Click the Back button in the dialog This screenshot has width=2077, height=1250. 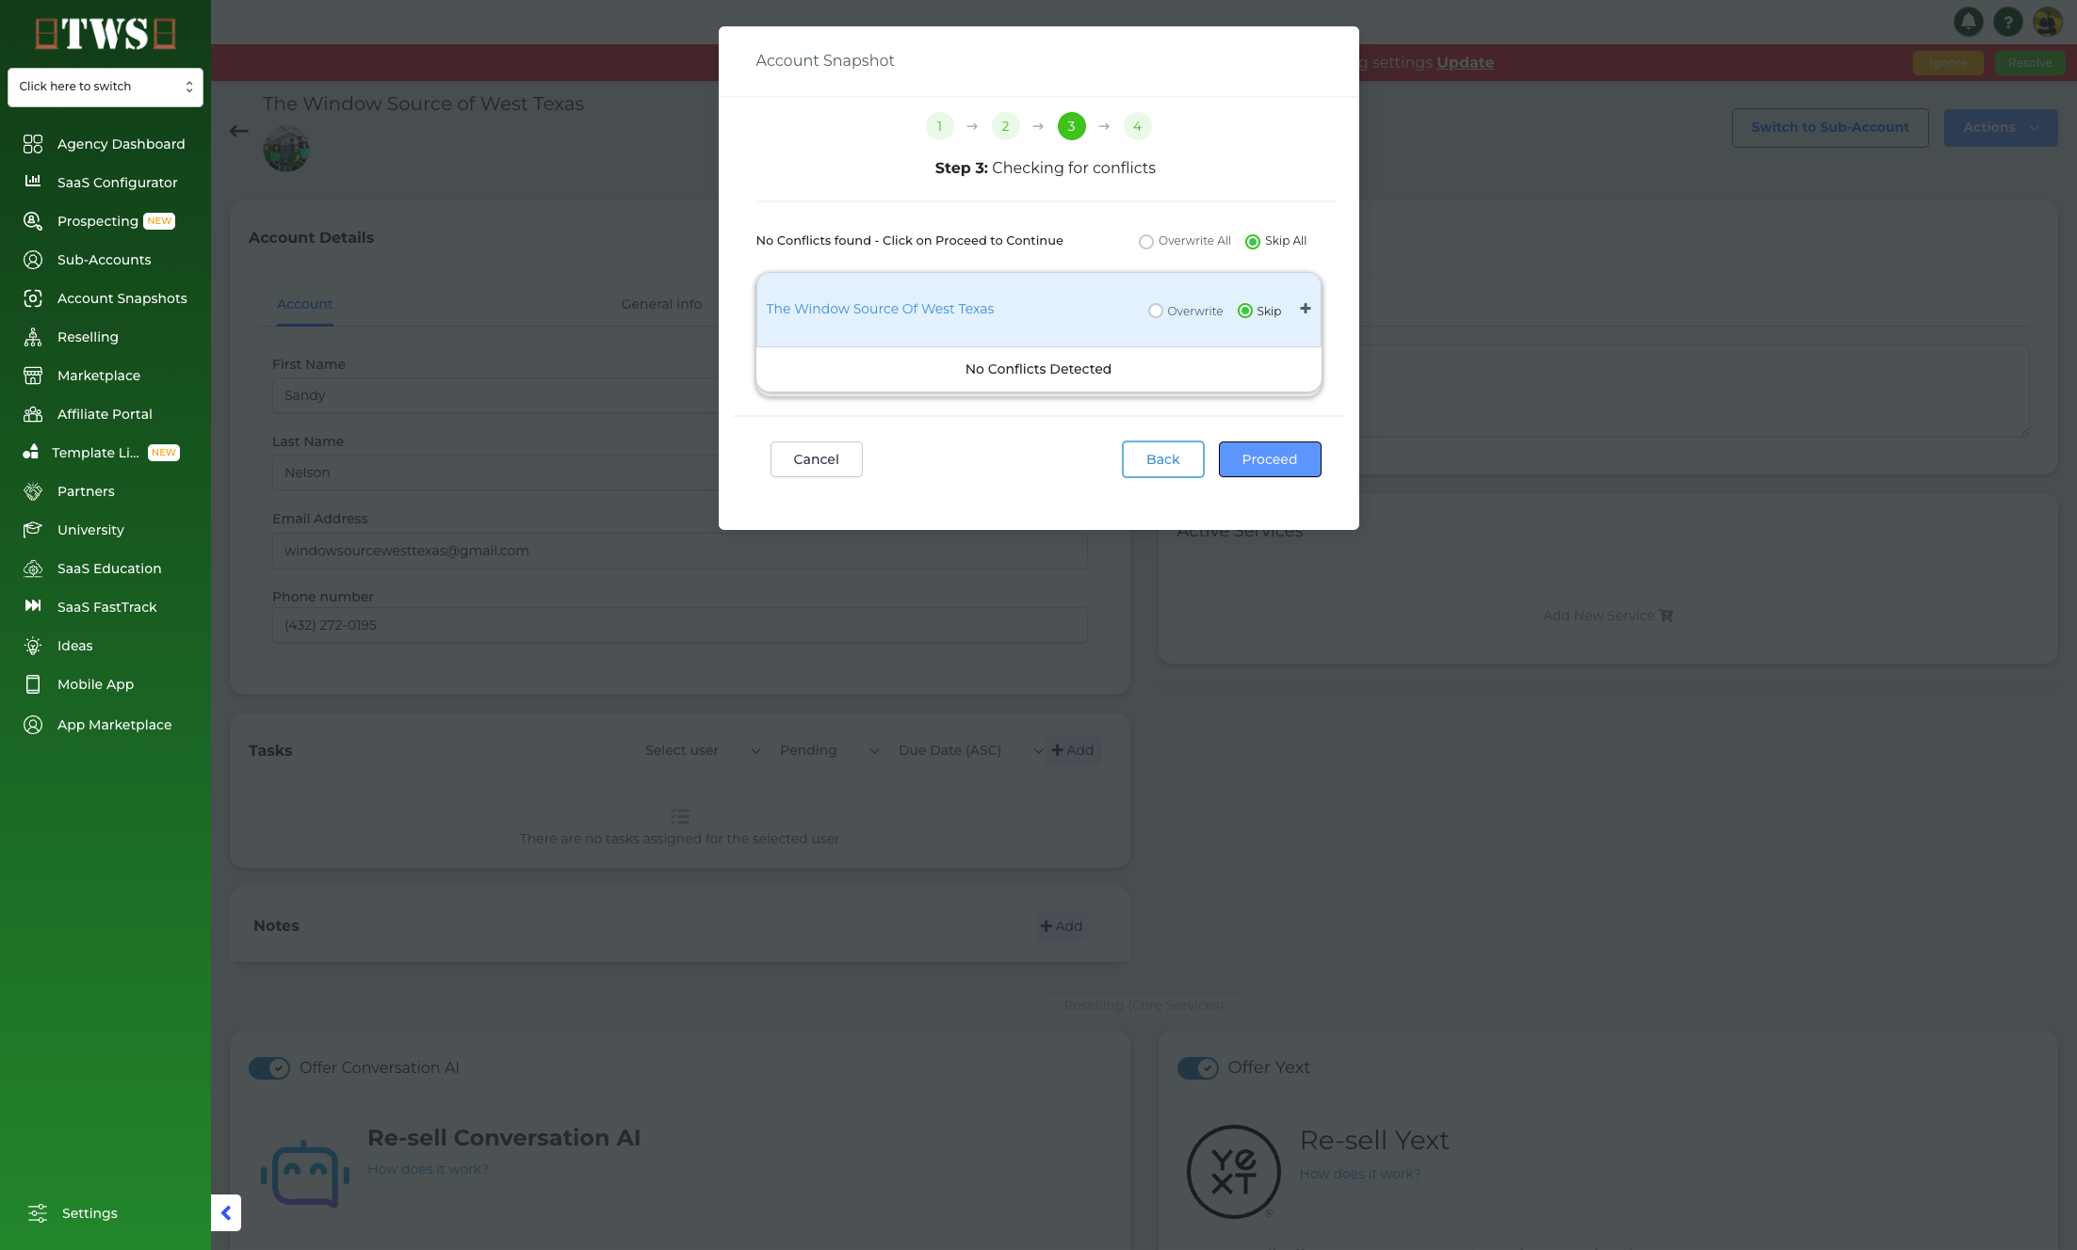pyautogui.click(x=1162, y=459)
